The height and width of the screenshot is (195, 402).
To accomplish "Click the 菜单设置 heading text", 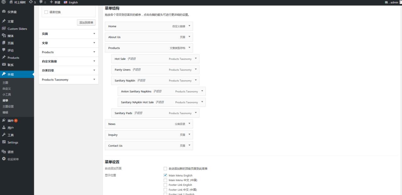I will click(112, 162).
